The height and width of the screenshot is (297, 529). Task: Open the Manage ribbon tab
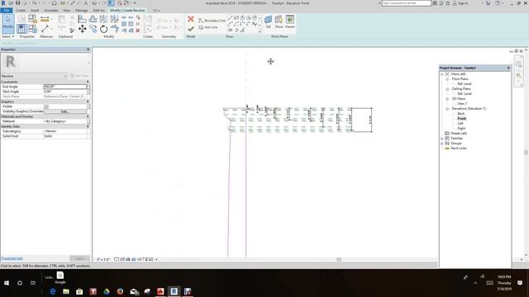[82, 11]
